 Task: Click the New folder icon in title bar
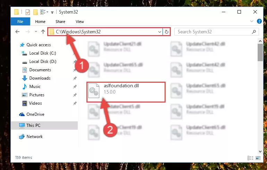[36, 12]
